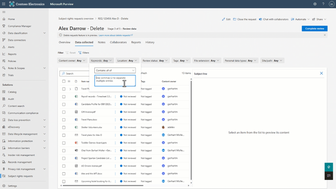Open the help question mark icon
Screen dimensions: 336x189
[323, 4]
